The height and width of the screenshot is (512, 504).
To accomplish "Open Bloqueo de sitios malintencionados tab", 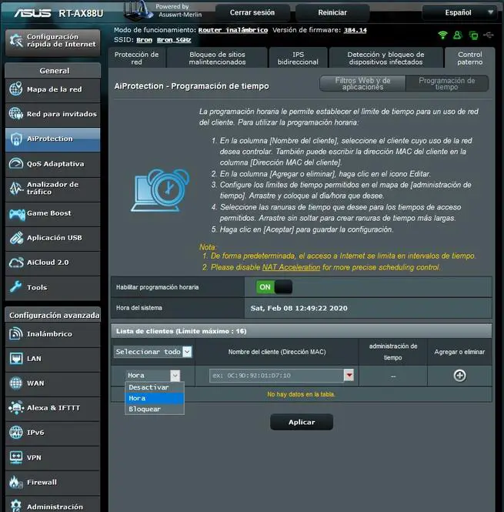I will [x=218, y=58].
